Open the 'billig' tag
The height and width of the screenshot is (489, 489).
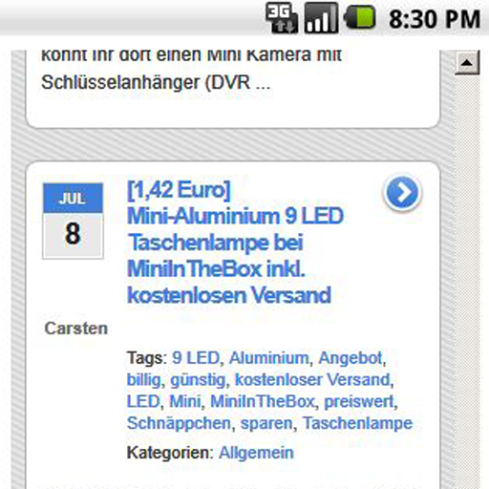[143, 380]
